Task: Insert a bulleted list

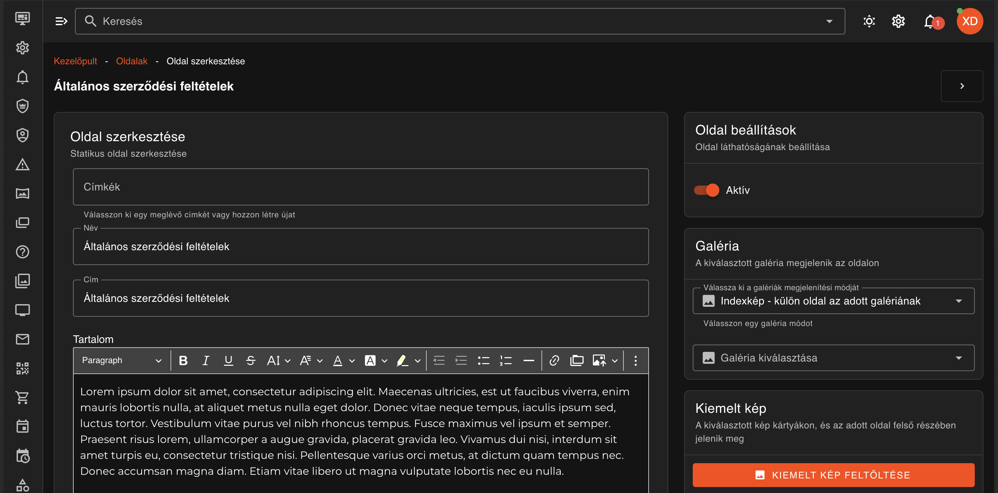Action: (483, 360)
